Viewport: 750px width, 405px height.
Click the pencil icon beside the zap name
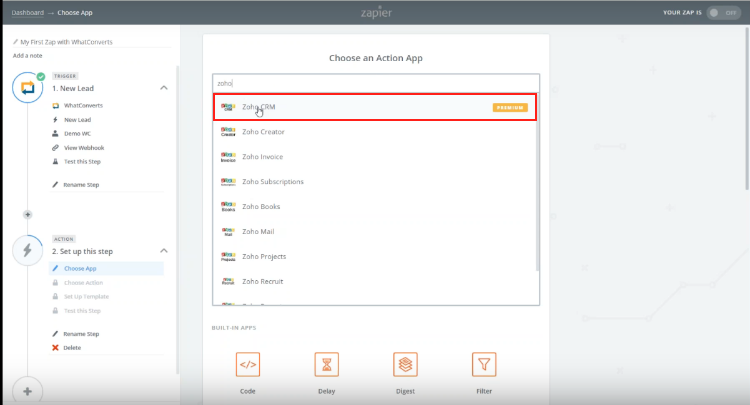16,42
